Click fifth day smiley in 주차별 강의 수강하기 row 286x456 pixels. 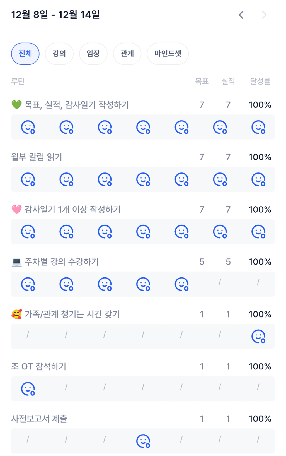(x=181, y=284)
